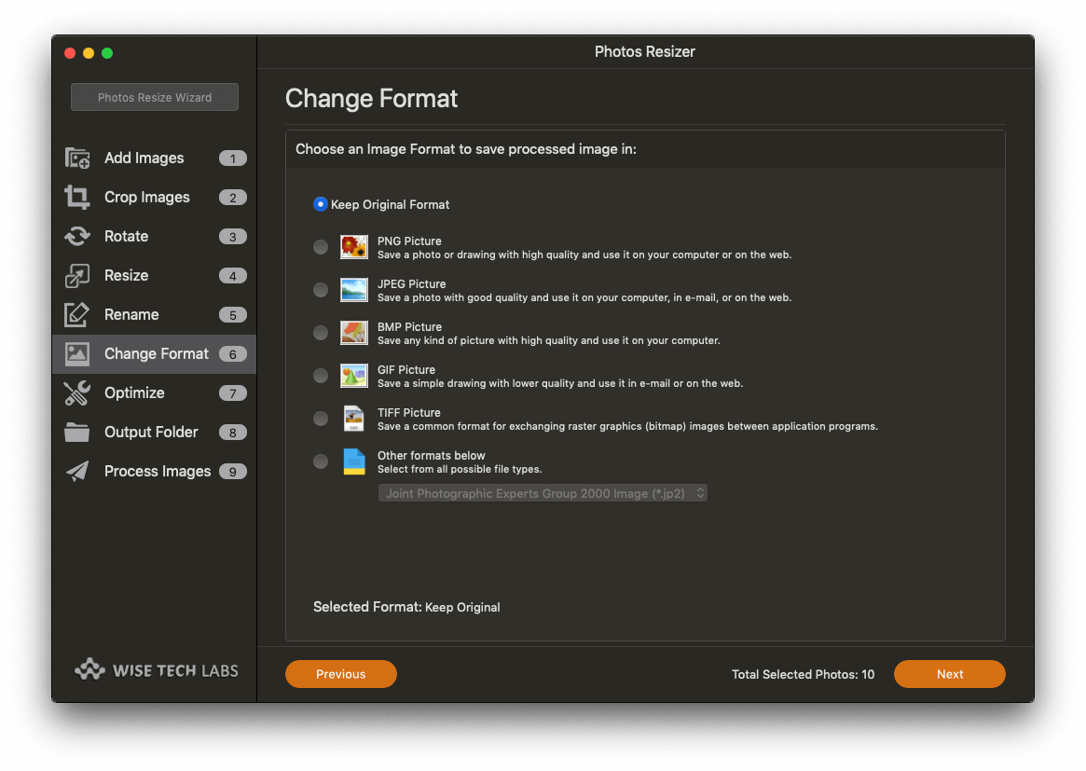Click the BMP Picture icon
The image size is (1086, 771).
coord(354,333)
